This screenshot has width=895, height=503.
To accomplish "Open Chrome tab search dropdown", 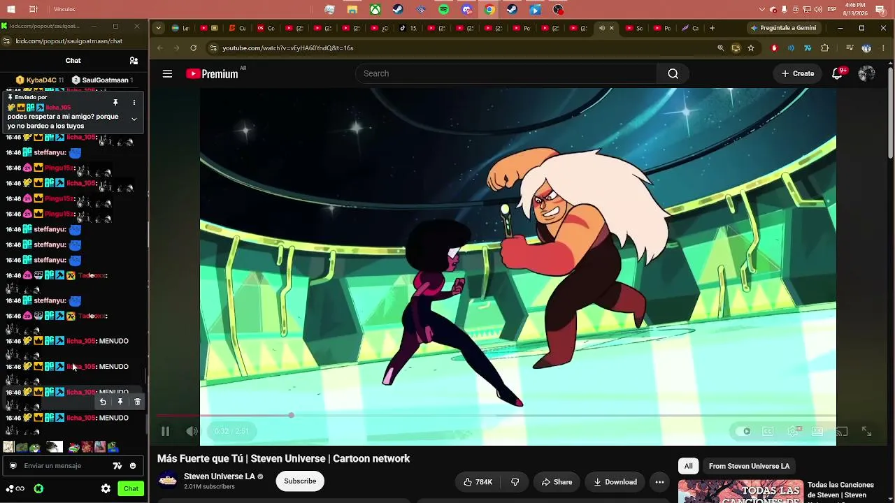I will (x=159, y=28).
